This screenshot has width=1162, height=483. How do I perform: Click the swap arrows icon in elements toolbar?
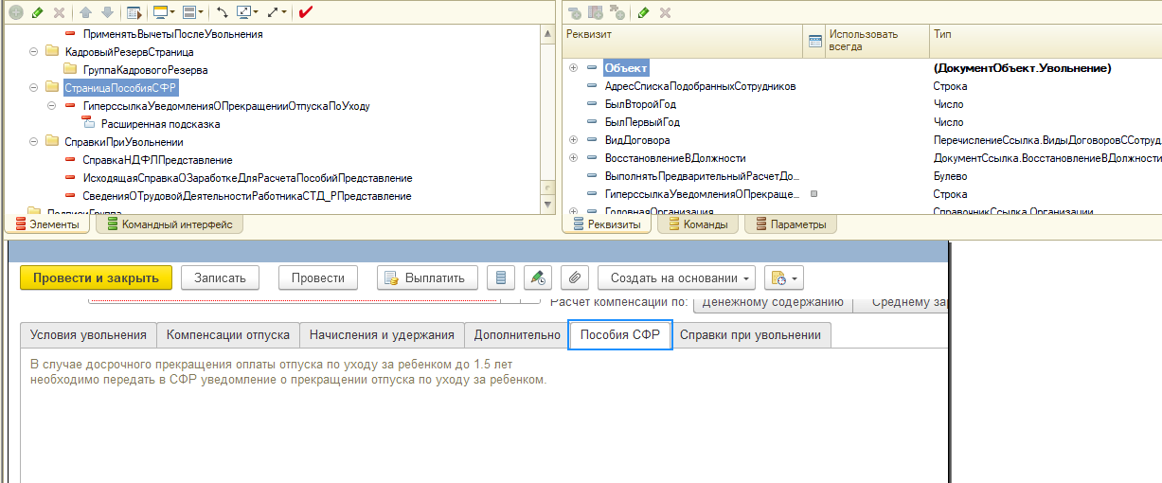(222, 12)
